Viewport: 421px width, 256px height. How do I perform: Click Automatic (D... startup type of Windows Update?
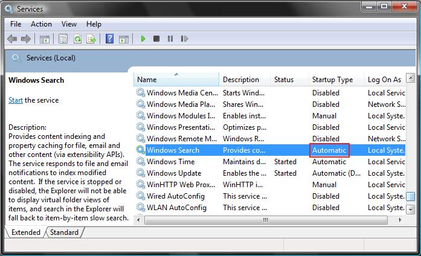tap(336, 173)
